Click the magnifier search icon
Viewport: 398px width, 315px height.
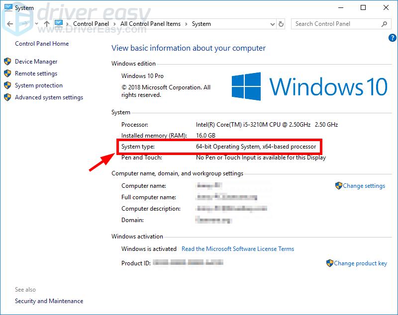(x=384, y=24)
